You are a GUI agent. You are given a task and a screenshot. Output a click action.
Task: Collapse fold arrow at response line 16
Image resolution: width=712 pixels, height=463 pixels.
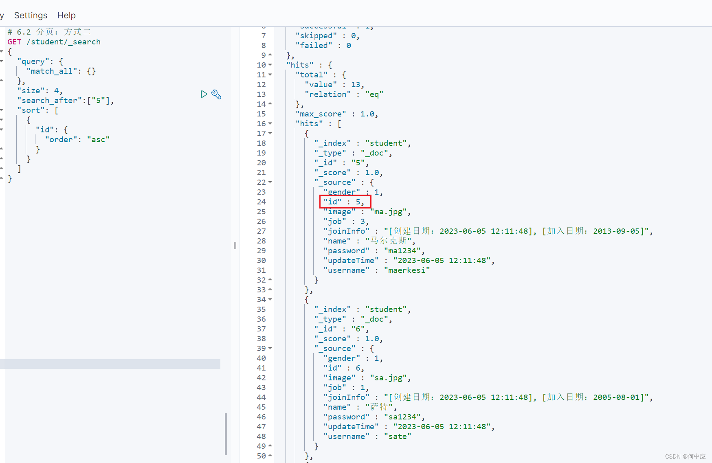(270, 124)
